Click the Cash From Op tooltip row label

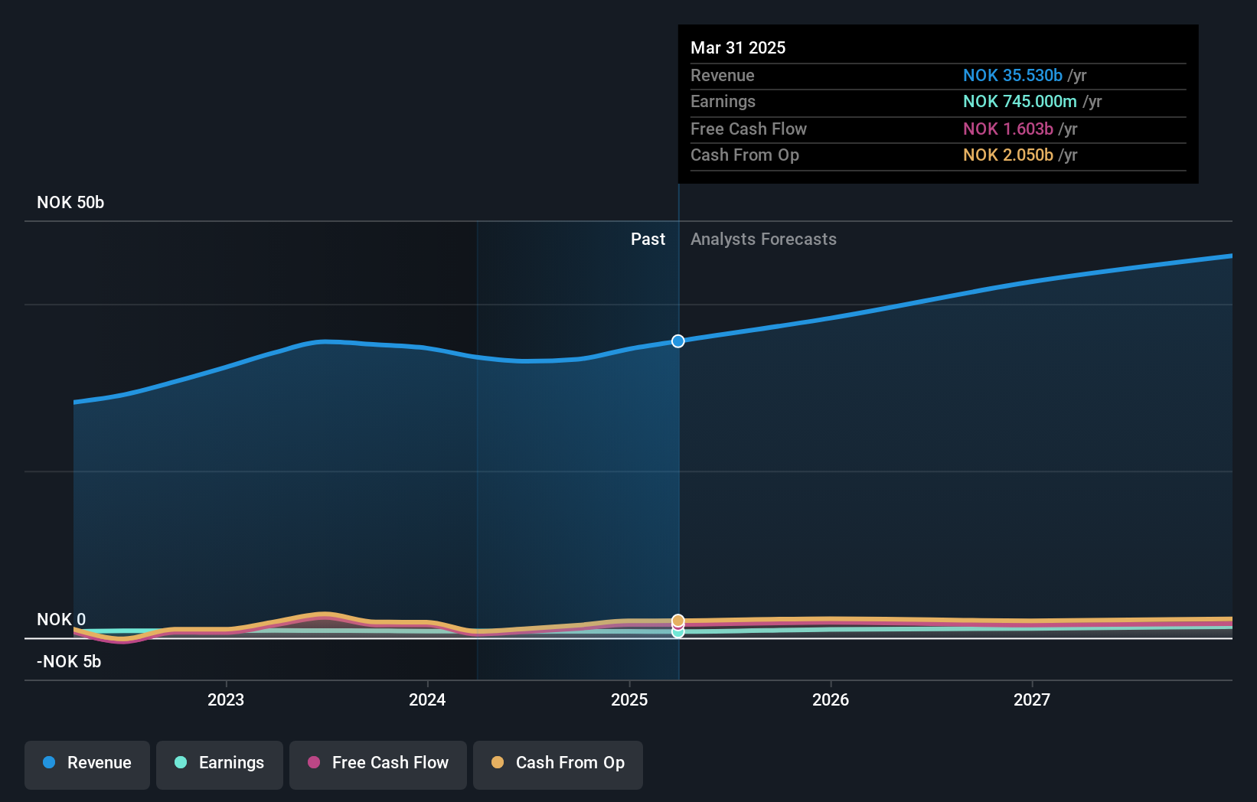point(744,155)
